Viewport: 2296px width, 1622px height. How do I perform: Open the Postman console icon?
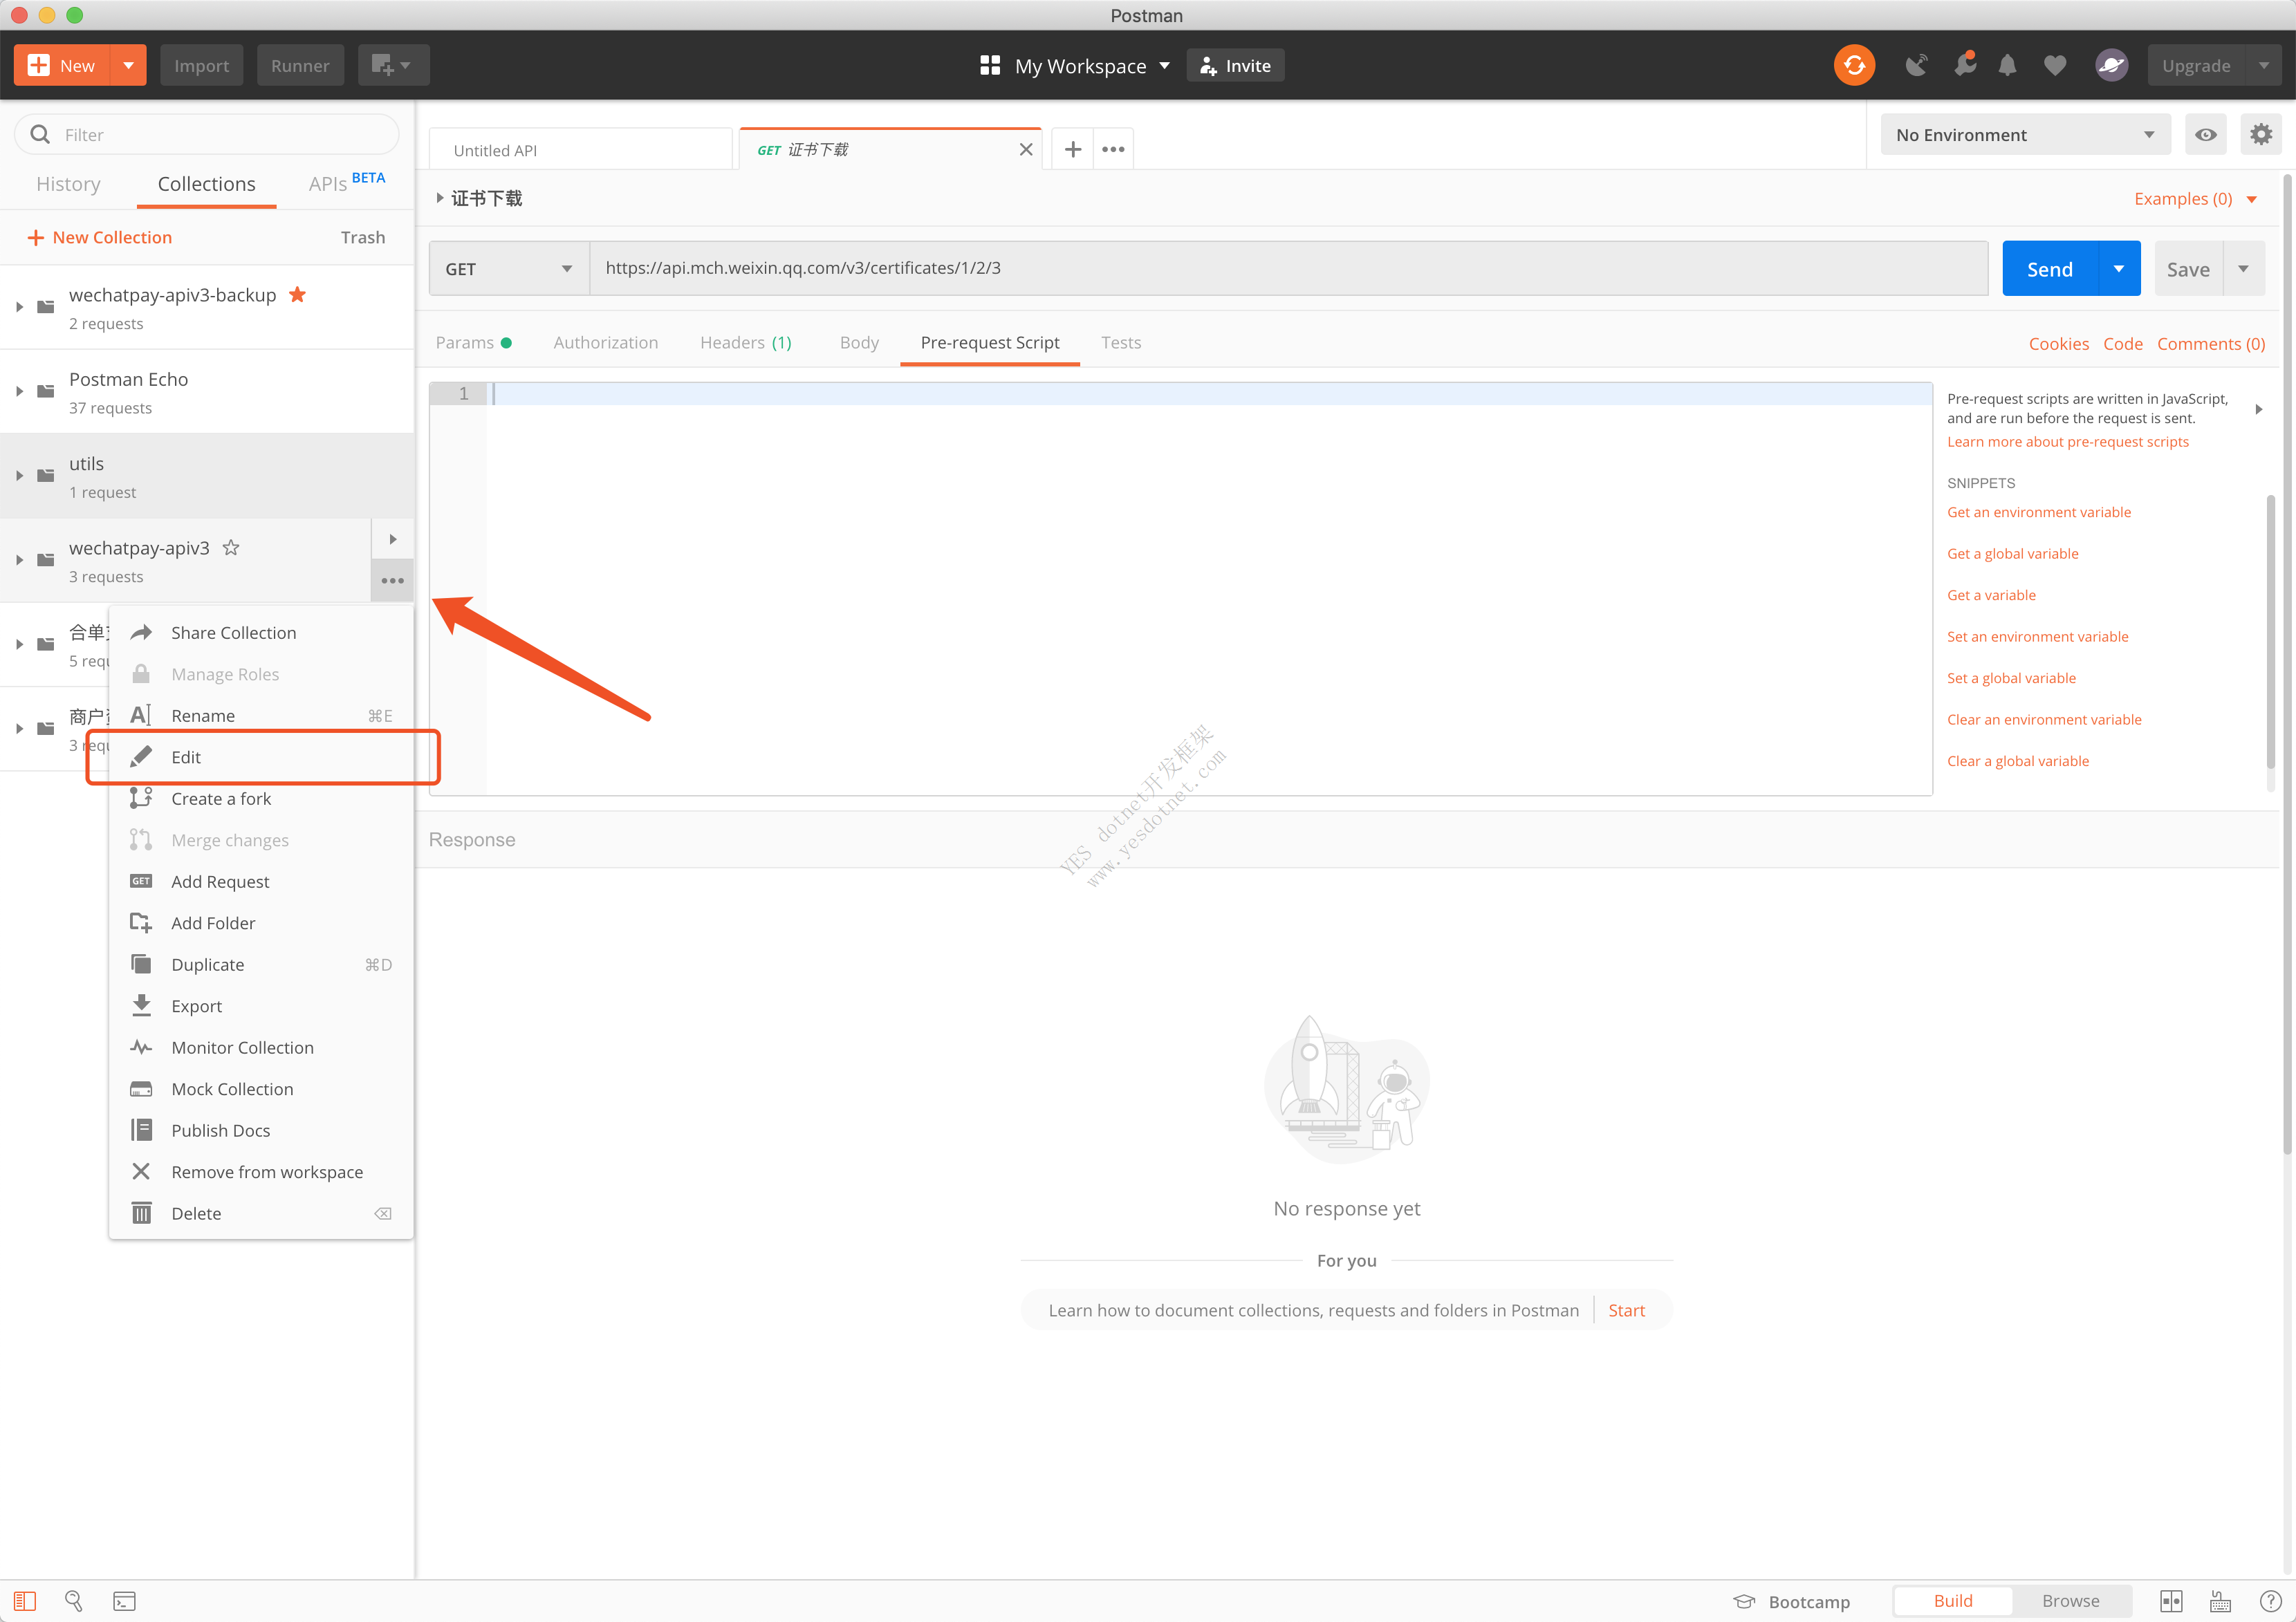click(x=124, y=1601)
